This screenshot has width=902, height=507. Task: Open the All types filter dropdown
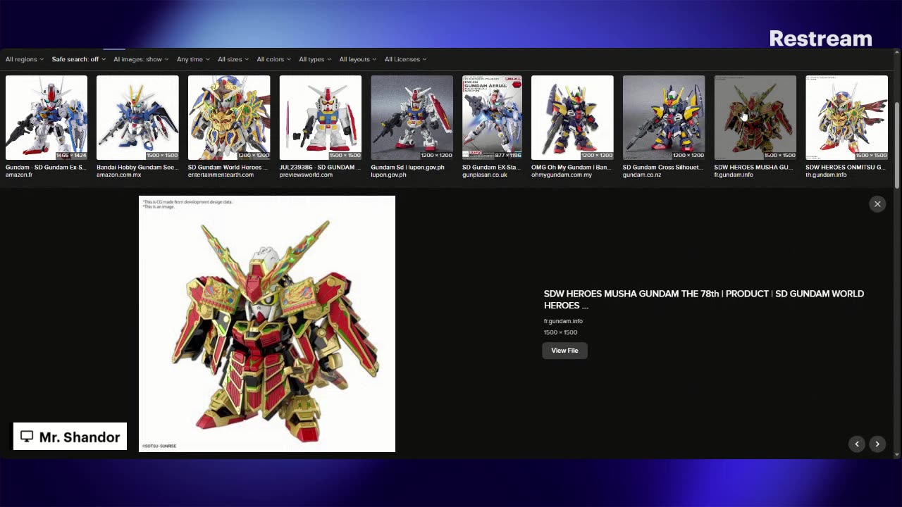pos(315,59)
